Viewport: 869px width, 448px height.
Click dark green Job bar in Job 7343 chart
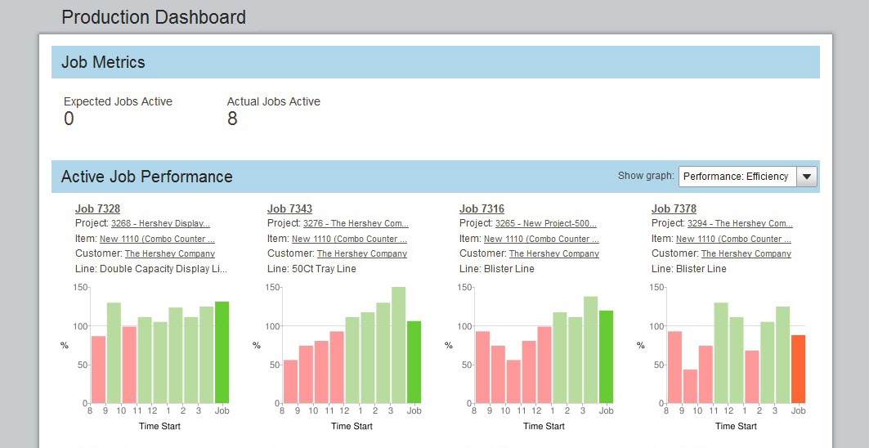click(414, 362)
